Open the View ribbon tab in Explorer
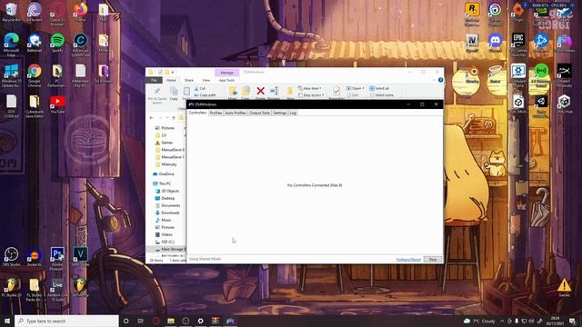582x327 pixels. pos(206,80)
